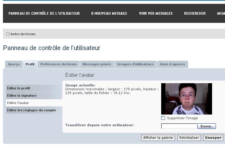Click the file path text field

click(179, 126)
